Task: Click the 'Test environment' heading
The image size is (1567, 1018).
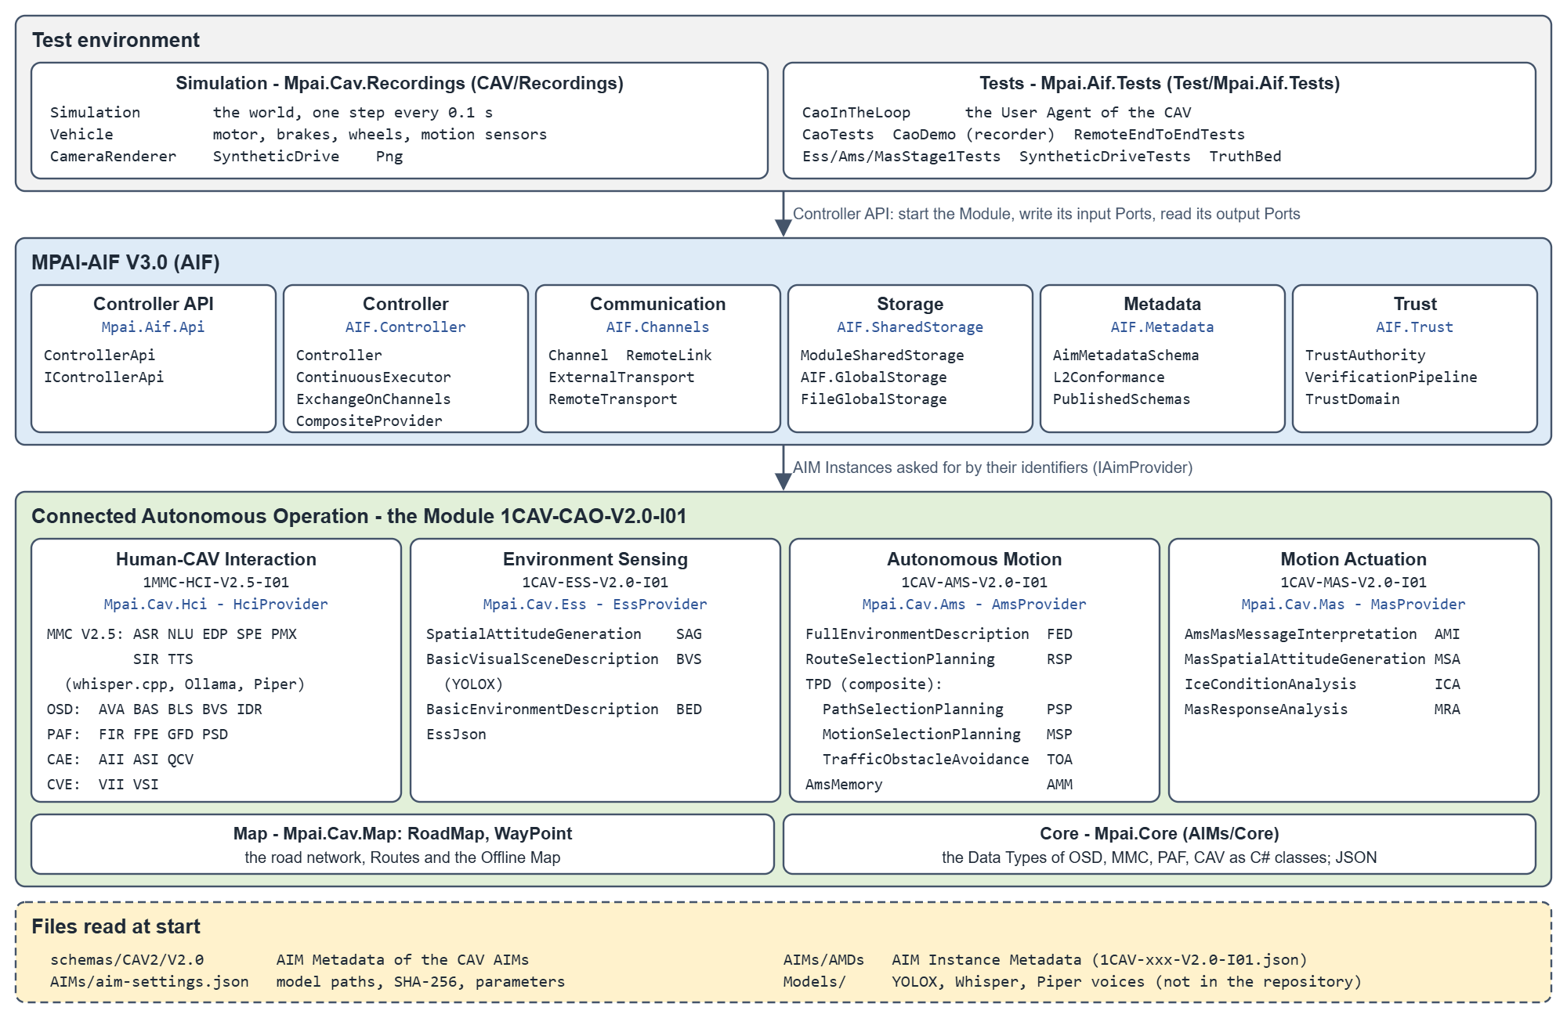Action: pyautogui.click(x=116, y=40)
